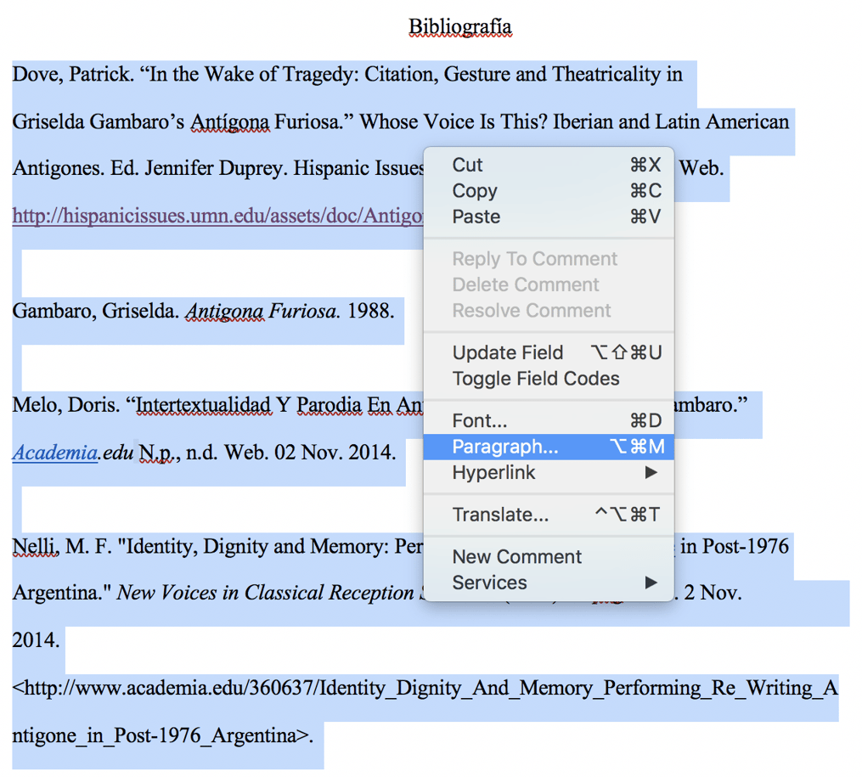
Task: Choose Toggle Field Codes
Action: [532, 379]
